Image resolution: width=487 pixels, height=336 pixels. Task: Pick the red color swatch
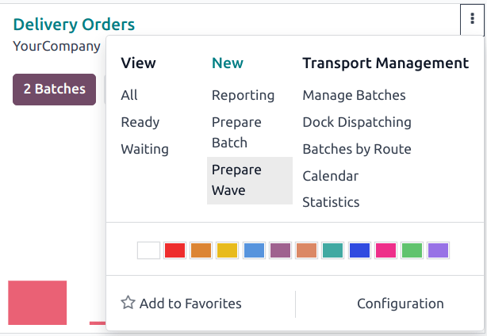click(x=175, y=250)
